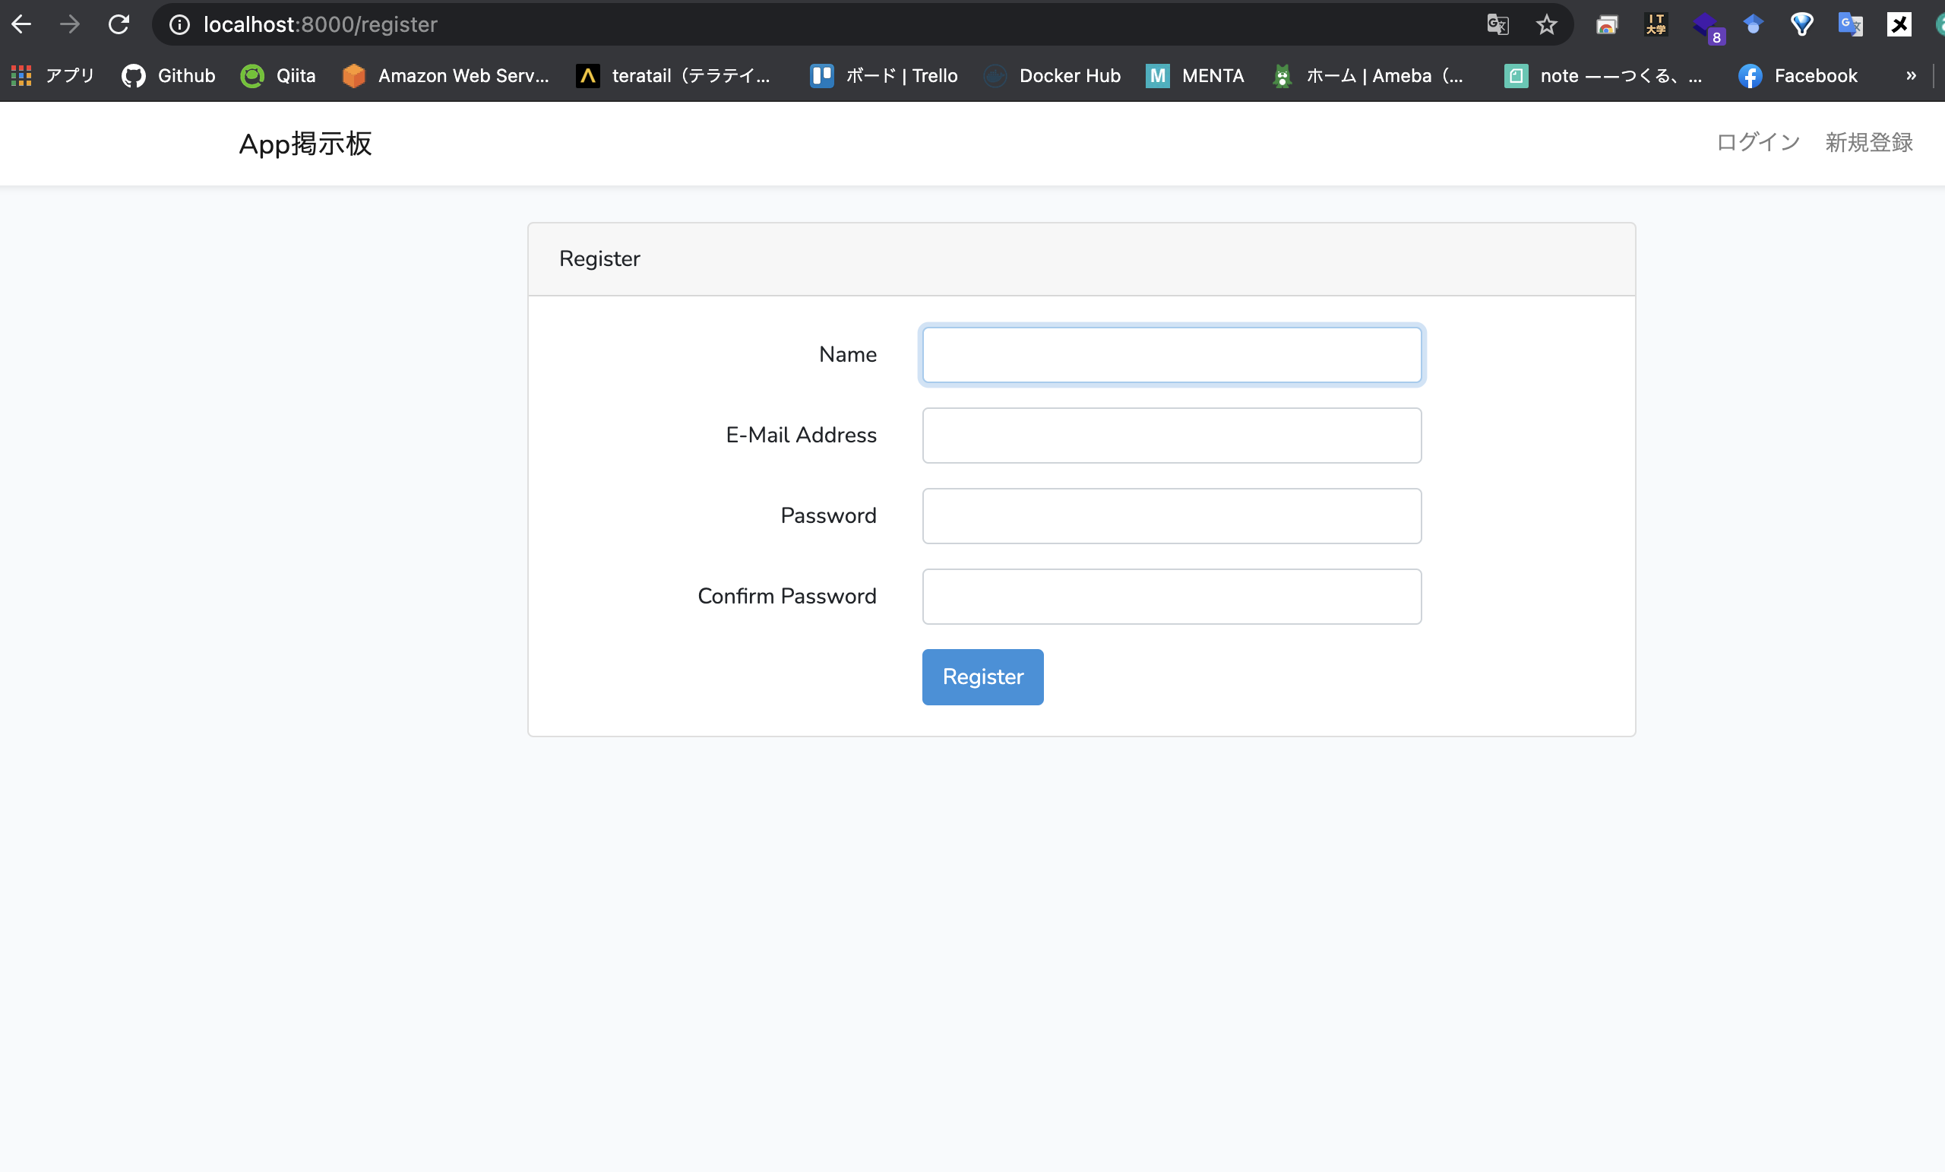Open the Amazon Web Services bookmark
The width and height of the screenshot is (1945, 1172).
(x=446, y=76)
